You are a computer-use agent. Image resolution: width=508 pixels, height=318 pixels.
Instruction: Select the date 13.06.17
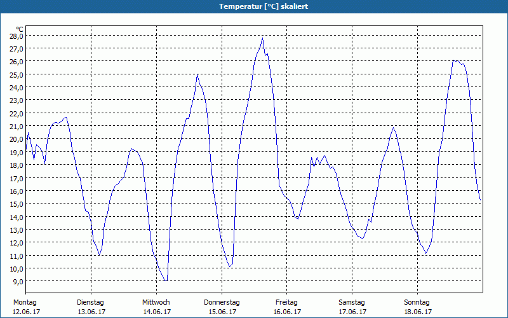91,312
